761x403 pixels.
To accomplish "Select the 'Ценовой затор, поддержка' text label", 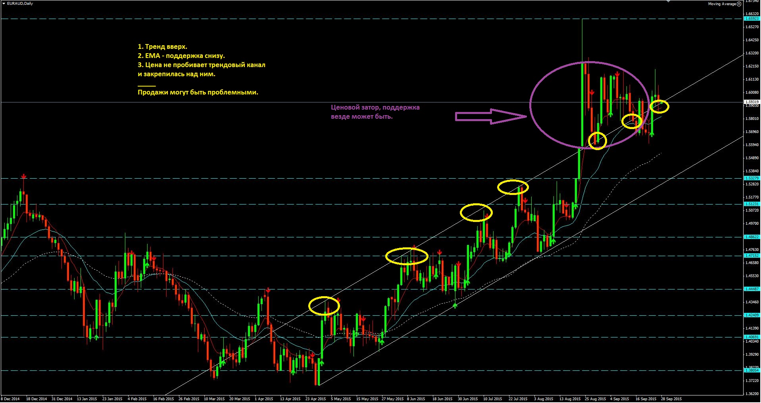I will click(375, 107).
